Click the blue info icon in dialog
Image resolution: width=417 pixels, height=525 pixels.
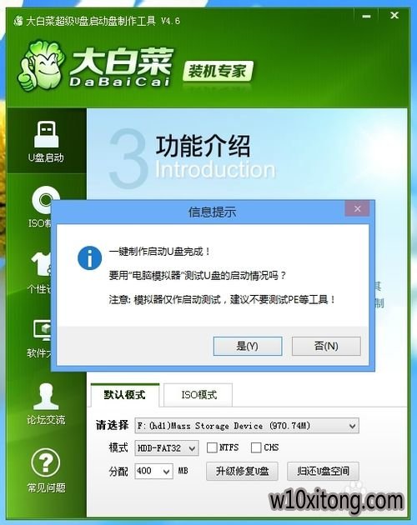89,258
